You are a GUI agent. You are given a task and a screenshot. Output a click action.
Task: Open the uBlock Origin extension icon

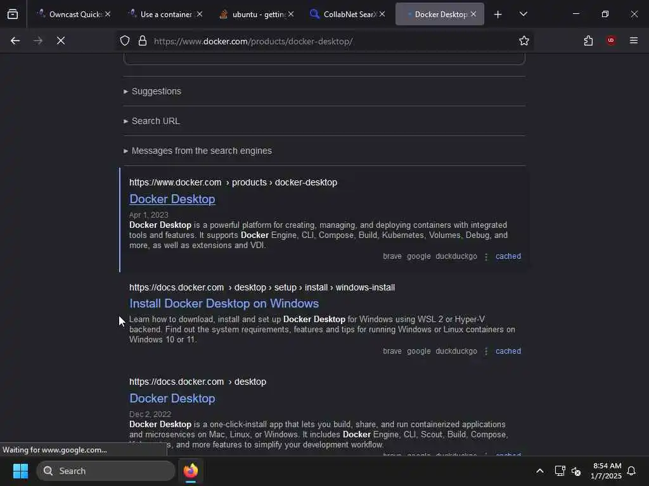(x=611, y=40)
